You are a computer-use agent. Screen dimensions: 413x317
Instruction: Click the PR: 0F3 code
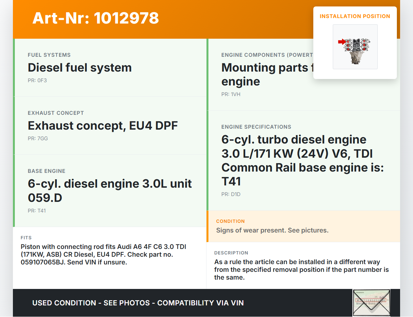[x=37, y=81]
